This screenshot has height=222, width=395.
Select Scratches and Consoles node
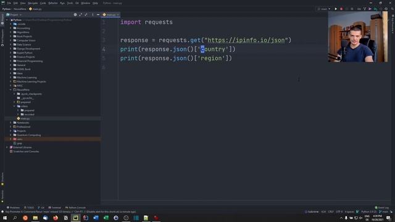pyautogui.click(x=26, y=152)
